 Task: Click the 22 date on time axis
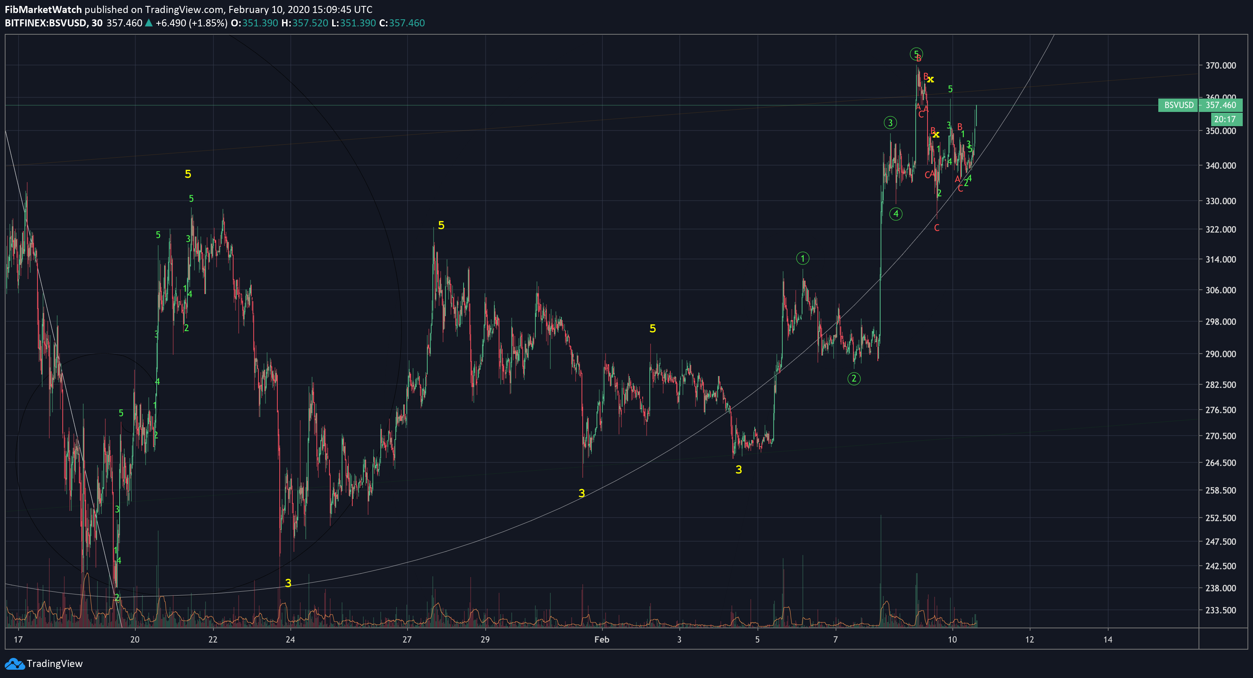coord(213,640)
